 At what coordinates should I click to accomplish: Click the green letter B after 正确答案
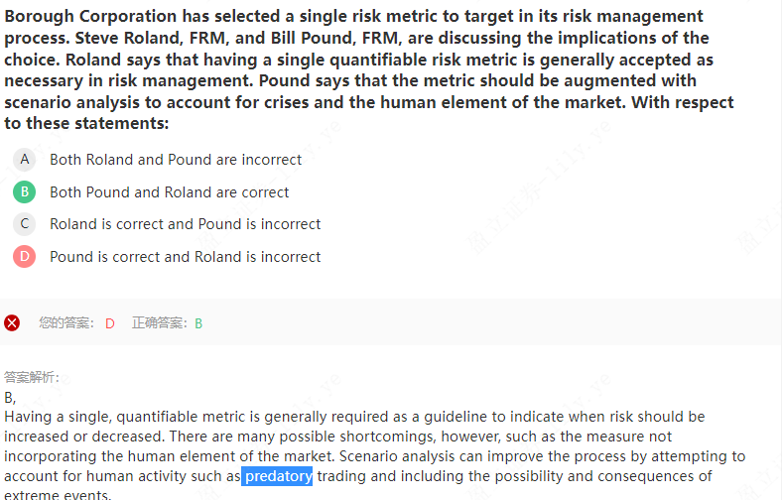click(198, 323)
